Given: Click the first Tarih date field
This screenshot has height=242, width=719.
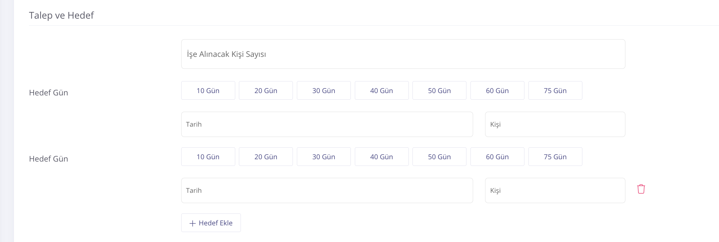Looking at the screenshot, I should [x=327, y=124].
